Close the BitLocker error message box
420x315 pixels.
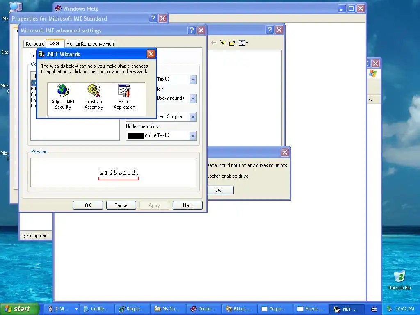coord(285,153)
